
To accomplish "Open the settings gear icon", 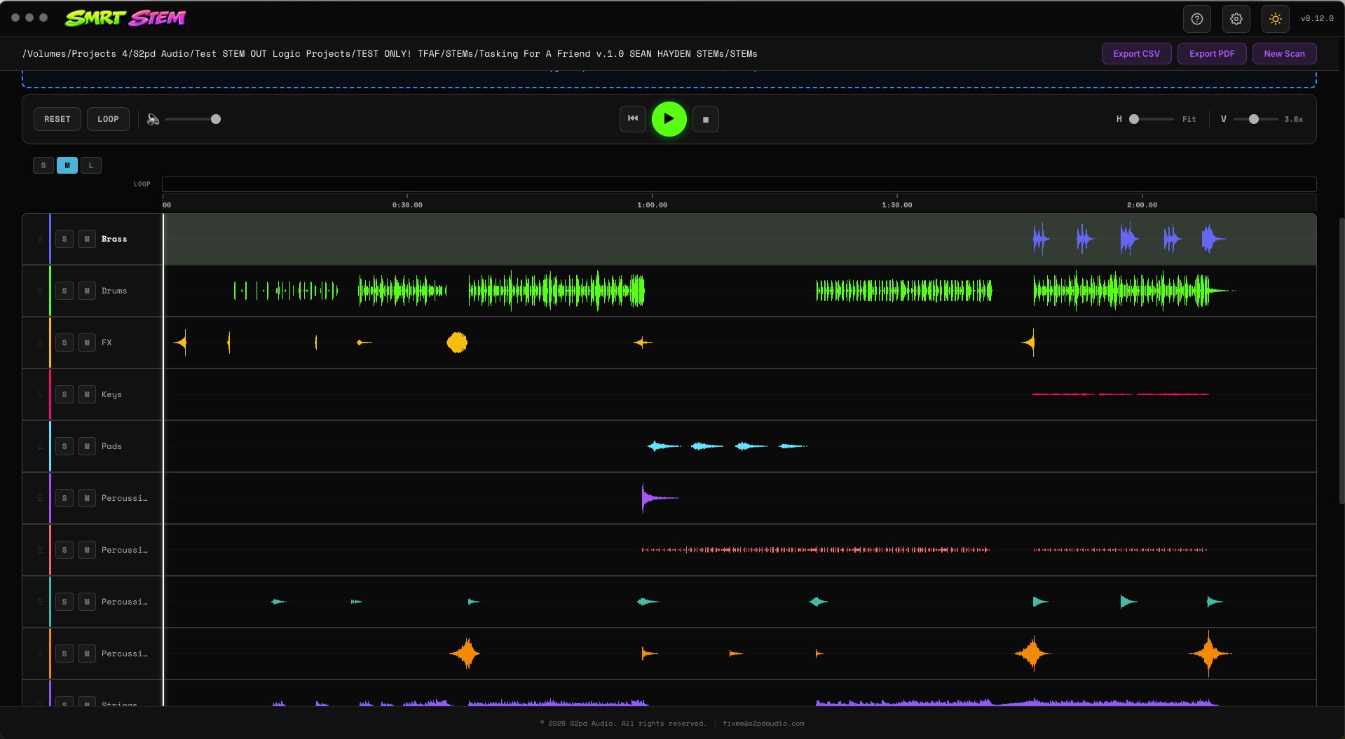I will click(1236, 19).
